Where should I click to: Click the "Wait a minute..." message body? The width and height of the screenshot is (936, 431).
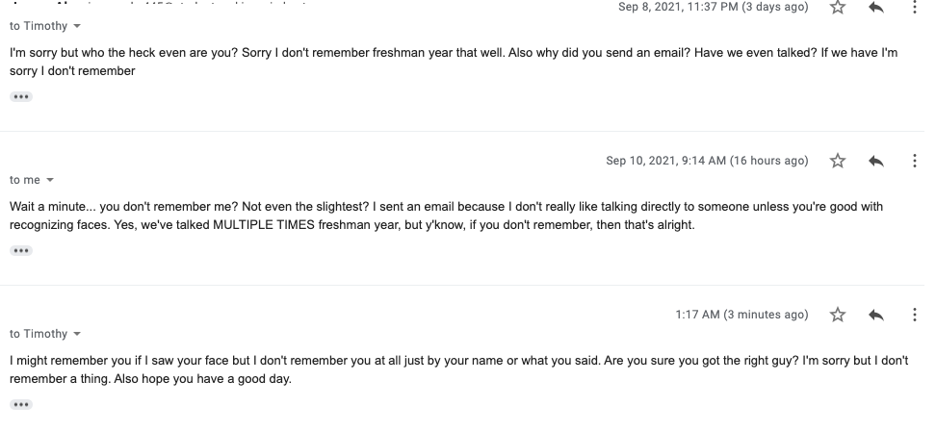tap(447, 215)
